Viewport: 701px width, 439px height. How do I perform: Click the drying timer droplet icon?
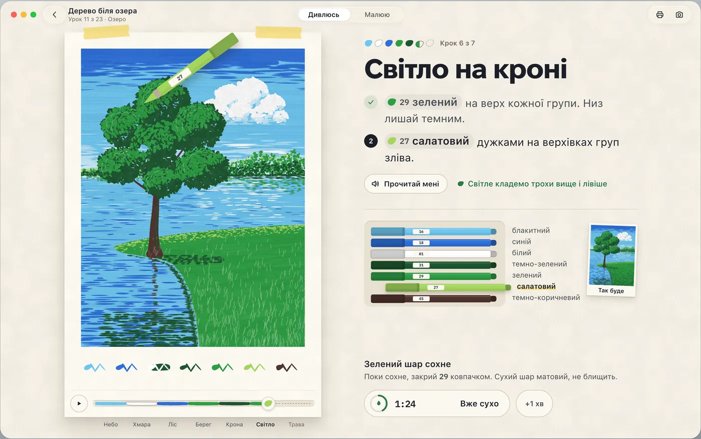click(x=379, y=403)
